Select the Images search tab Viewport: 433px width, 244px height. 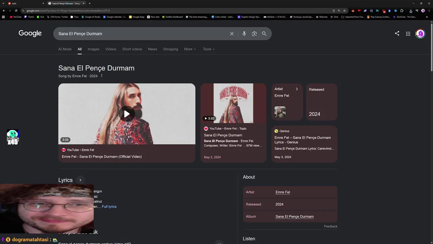click(x=93, y=49)
